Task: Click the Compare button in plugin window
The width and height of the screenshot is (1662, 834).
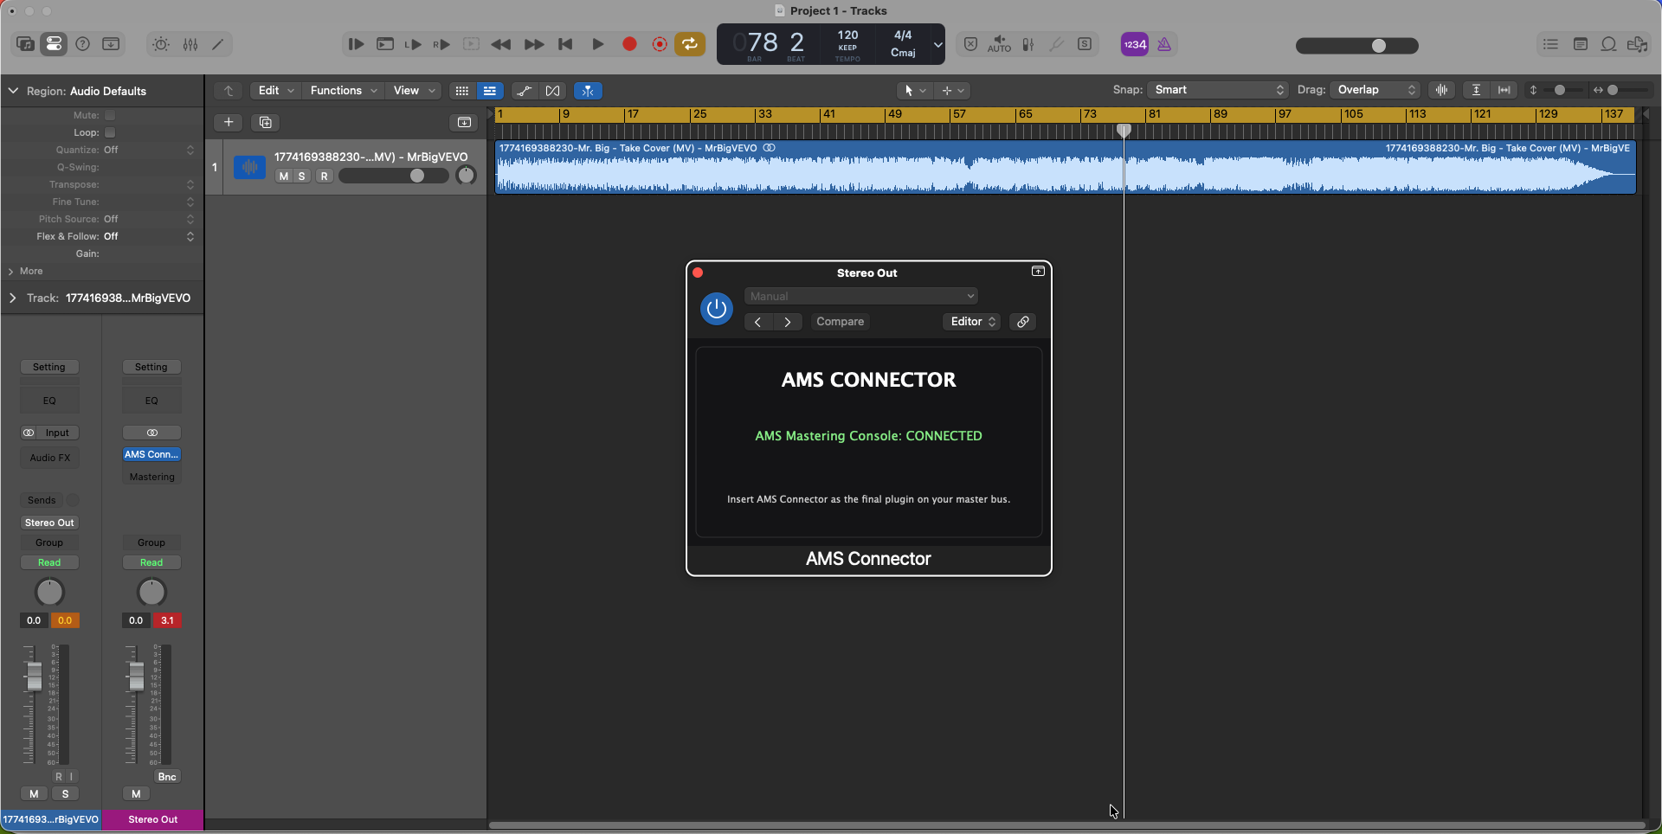Action: [840, 322]
